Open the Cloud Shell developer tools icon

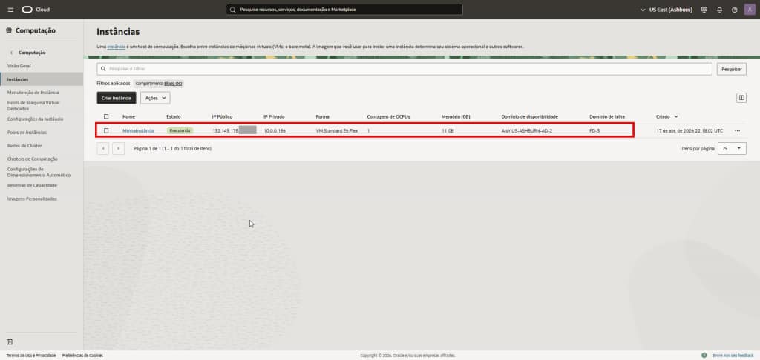tap(704, 10)
